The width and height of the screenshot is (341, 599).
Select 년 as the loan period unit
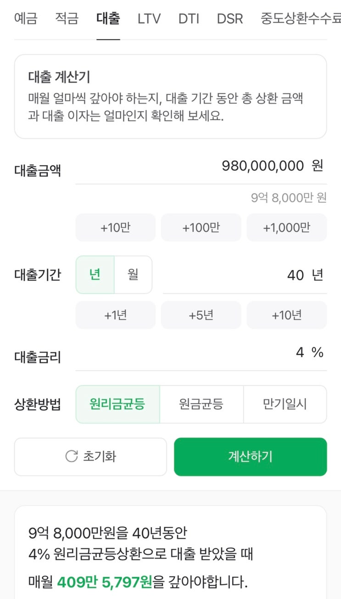click(95, 275)
